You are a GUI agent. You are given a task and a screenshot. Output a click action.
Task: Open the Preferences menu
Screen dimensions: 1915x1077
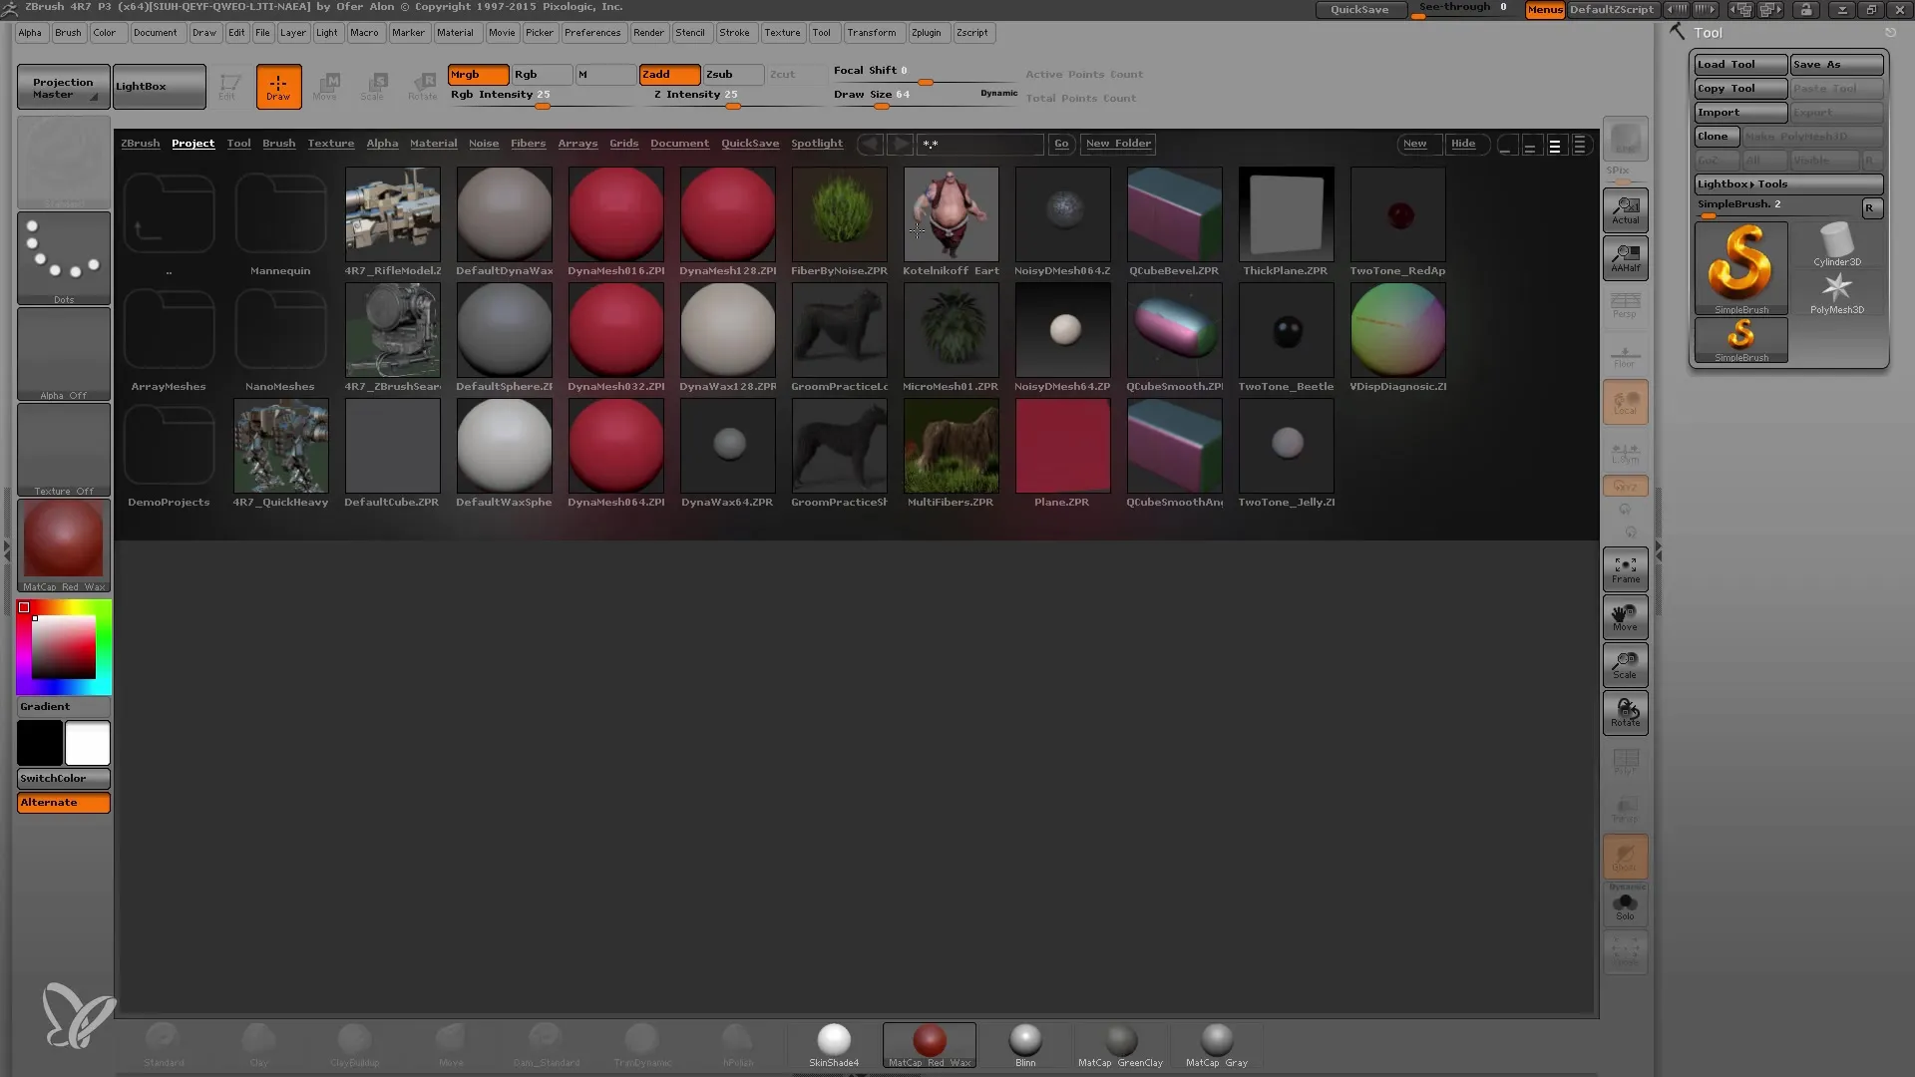tap(592, 33)
